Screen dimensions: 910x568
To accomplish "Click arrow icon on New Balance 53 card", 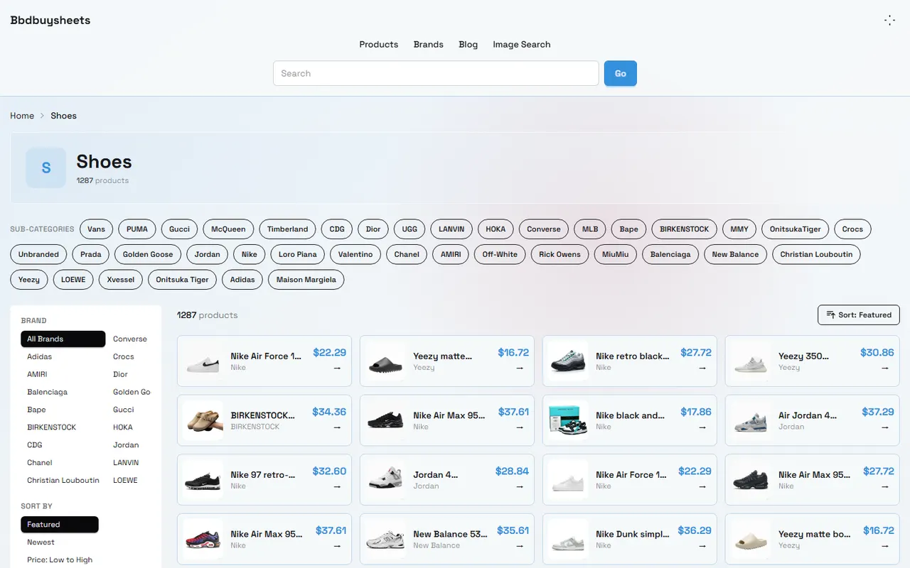I will coord(520,546).
